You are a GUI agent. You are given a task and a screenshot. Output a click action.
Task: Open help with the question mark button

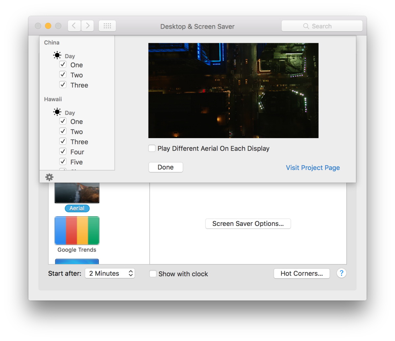click(341, 273)
